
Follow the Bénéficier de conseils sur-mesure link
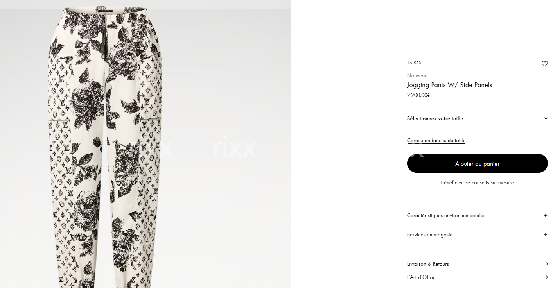click(477, 182)
